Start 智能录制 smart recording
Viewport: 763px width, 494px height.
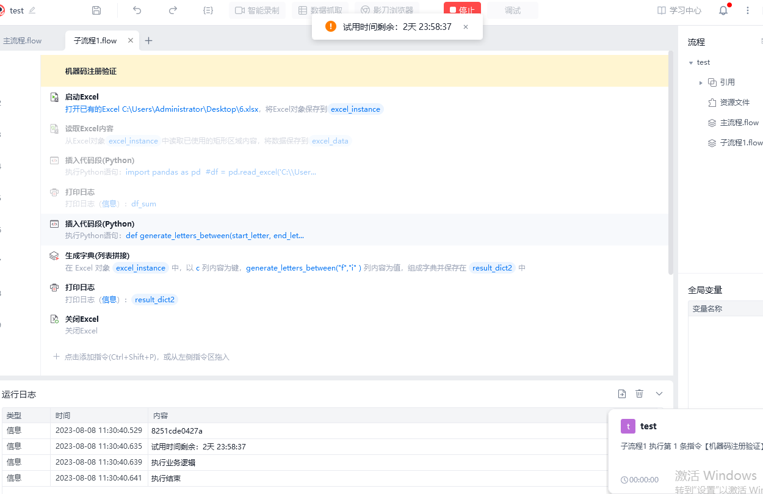pos(258,10)
